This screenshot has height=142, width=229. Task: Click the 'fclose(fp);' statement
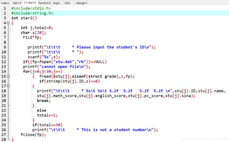coord(33,135)
